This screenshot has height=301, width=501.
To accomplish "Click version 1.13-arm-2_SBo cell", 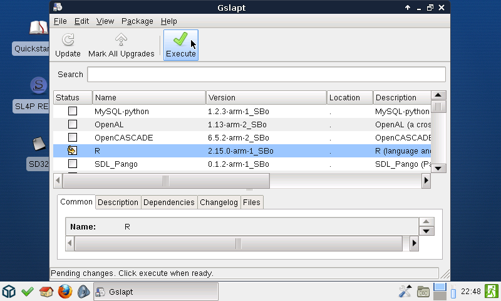I will 237,124.
